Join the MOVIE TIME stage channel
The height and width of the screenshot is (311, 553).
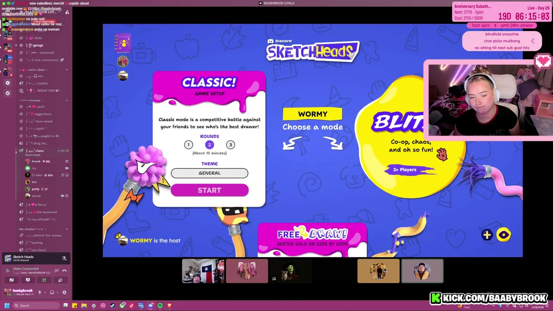[42, 91]
